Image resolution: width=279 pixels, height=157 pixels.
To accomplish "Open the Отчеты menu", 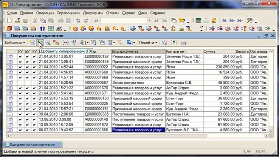I will [112, 13].
